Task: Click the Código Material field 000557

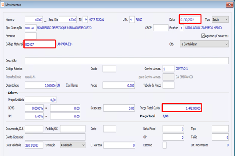Action: coord(40,44)
